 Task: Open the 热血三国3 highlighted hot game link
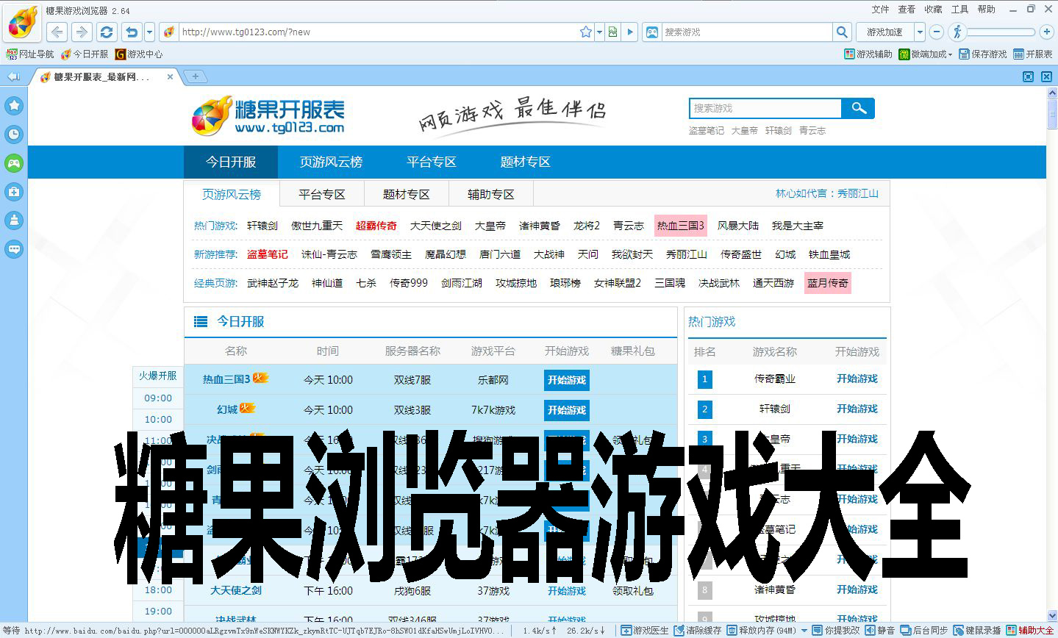pos(680,226)
